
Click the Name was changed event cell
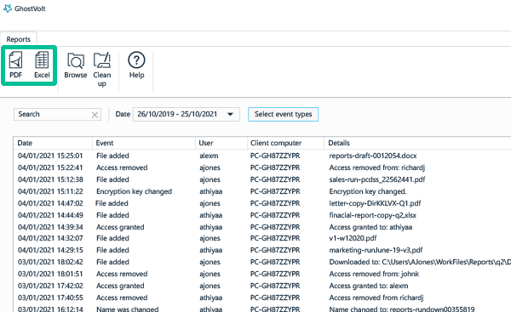(x=128, y=309)
